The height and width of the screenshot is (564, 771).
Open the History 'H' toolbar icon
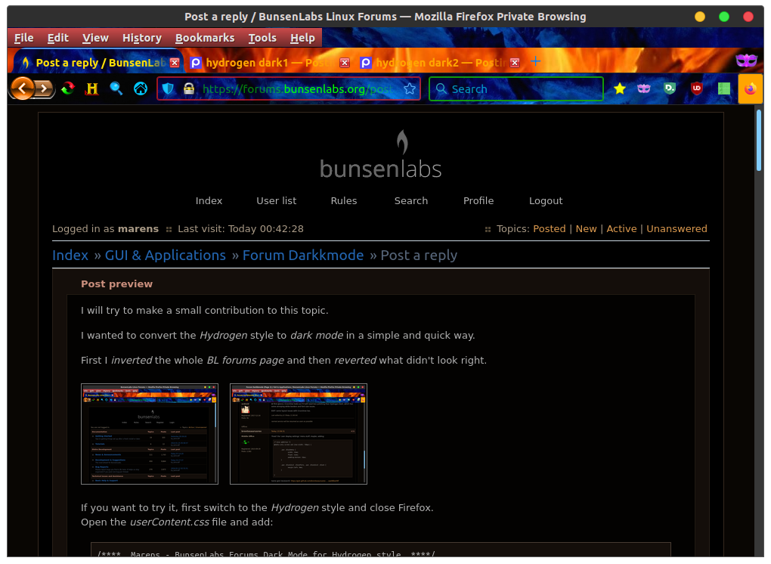(x=92, y=88)
